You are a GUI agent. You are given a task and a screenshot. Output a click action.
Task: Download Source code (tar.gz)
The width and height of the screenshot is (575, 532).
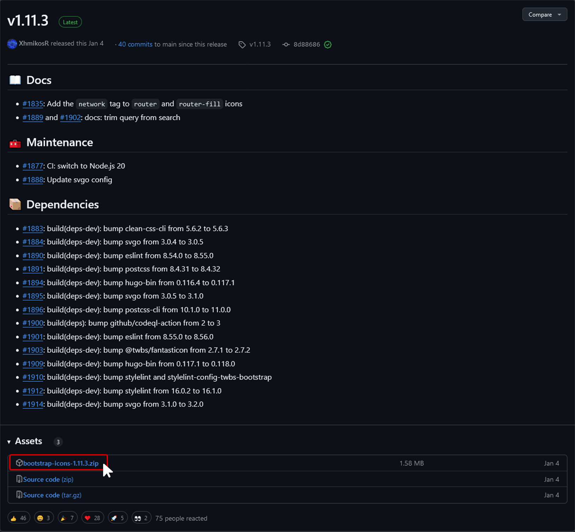52,495
